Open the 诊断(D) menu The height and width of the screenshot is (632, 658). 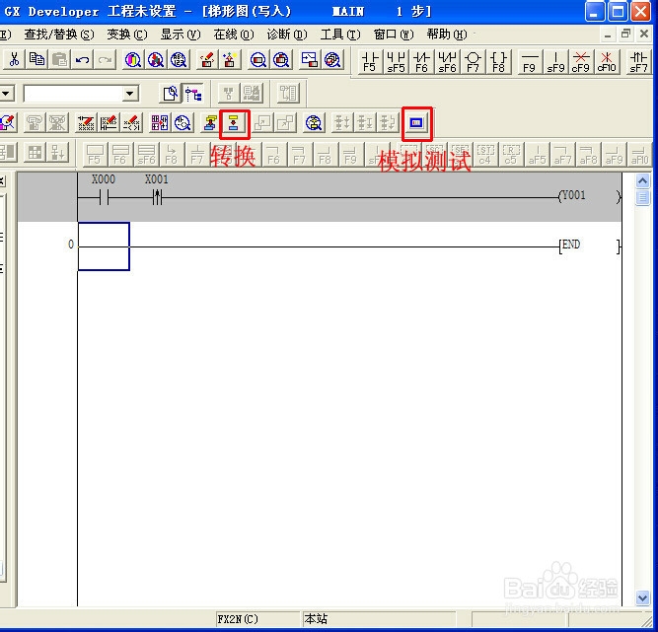pyautogui.click(x=287, y=35)
